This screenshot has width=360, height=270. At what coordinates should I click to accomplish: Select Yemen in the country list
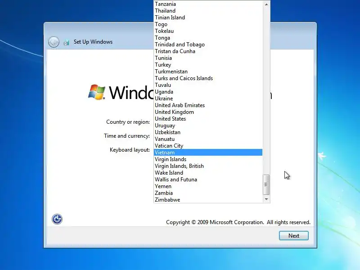pos(208,186)
